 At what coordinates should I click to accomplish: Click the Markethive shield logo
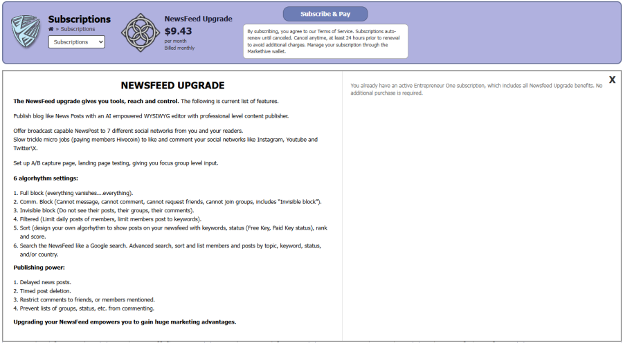click(26, 31)
